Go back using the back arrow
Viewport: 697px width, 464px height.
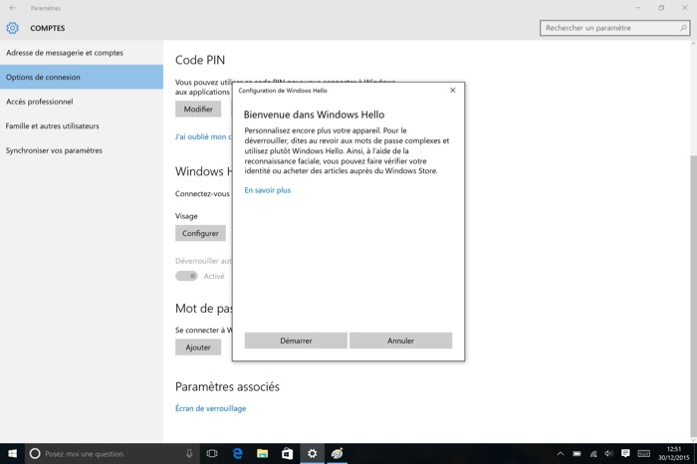12,8
